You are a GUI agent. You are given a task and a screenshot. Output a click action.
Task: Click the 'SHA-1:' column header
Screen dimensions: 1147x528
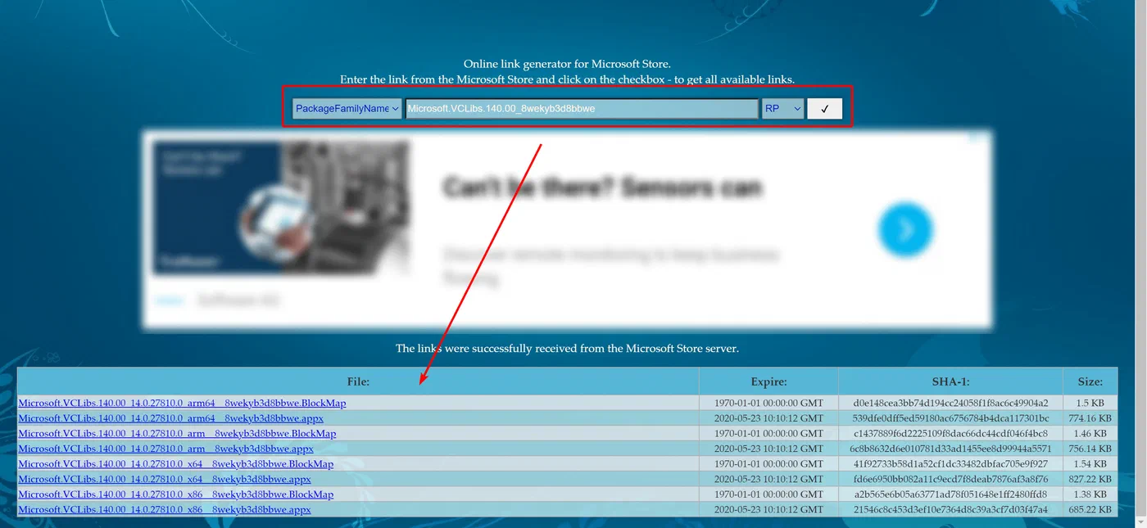(950, 381)
